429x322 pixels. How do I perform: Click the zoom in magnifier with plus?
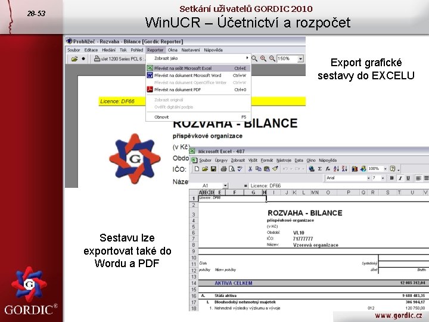(263, 58)
